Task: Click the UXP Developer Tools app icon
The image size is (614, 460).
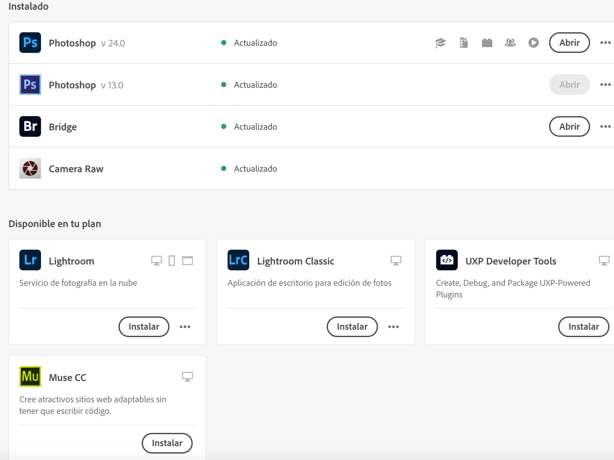Action: coord(447,260)
